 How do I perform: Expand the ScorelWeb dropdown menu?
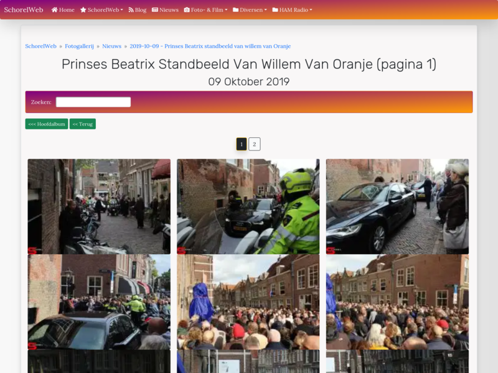[101, 10]
